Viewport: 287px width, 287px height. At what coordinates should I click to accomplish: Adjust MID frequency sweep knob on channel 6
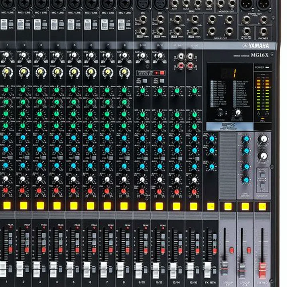[90, 102]
